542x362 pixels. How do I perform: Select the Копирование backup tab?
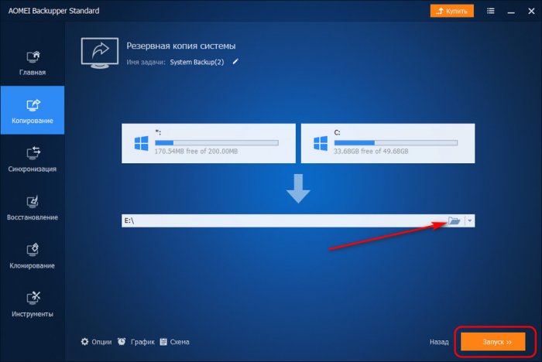33,110
